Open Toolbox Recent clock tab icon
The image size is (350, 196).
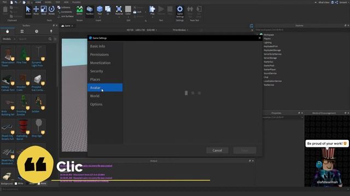click(x=37, y=32)
